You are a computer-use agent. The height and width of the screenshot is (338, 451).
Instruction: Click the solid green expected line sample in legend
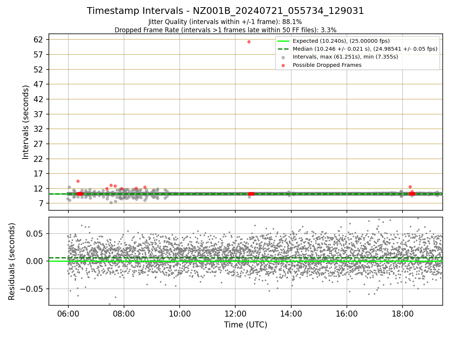point(284,41)
